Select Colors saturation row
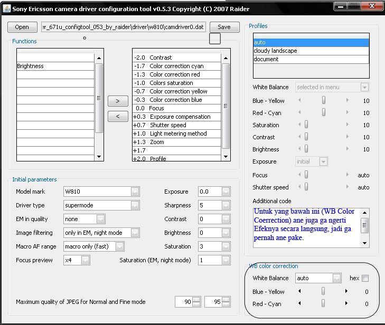Image resolution: width=385 pixels, height=325 pixels. pyautogui.click(x=176, y=83)
